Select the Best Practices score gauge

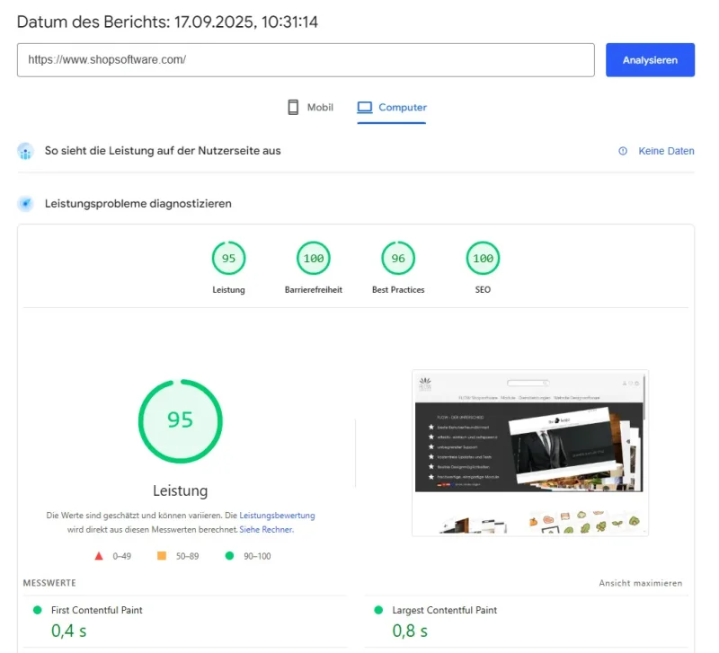coord(398,259)
